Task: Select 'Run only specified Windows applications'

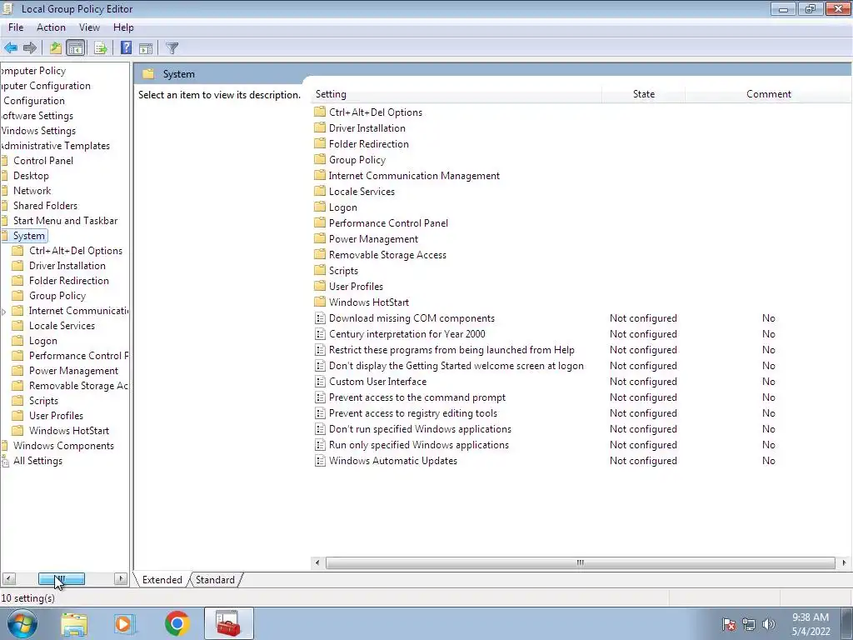Action: pos(419,445)
